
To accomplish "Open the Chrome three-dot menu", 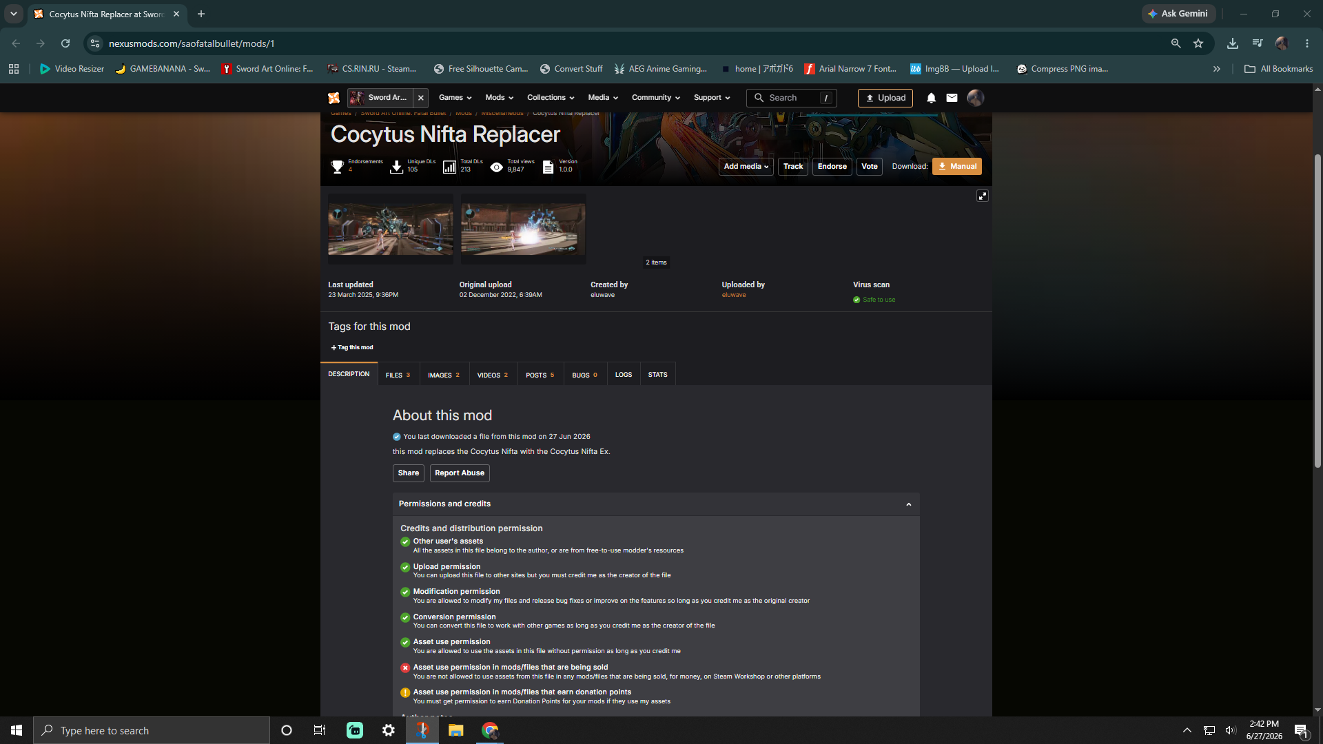I will point(1307,43).
